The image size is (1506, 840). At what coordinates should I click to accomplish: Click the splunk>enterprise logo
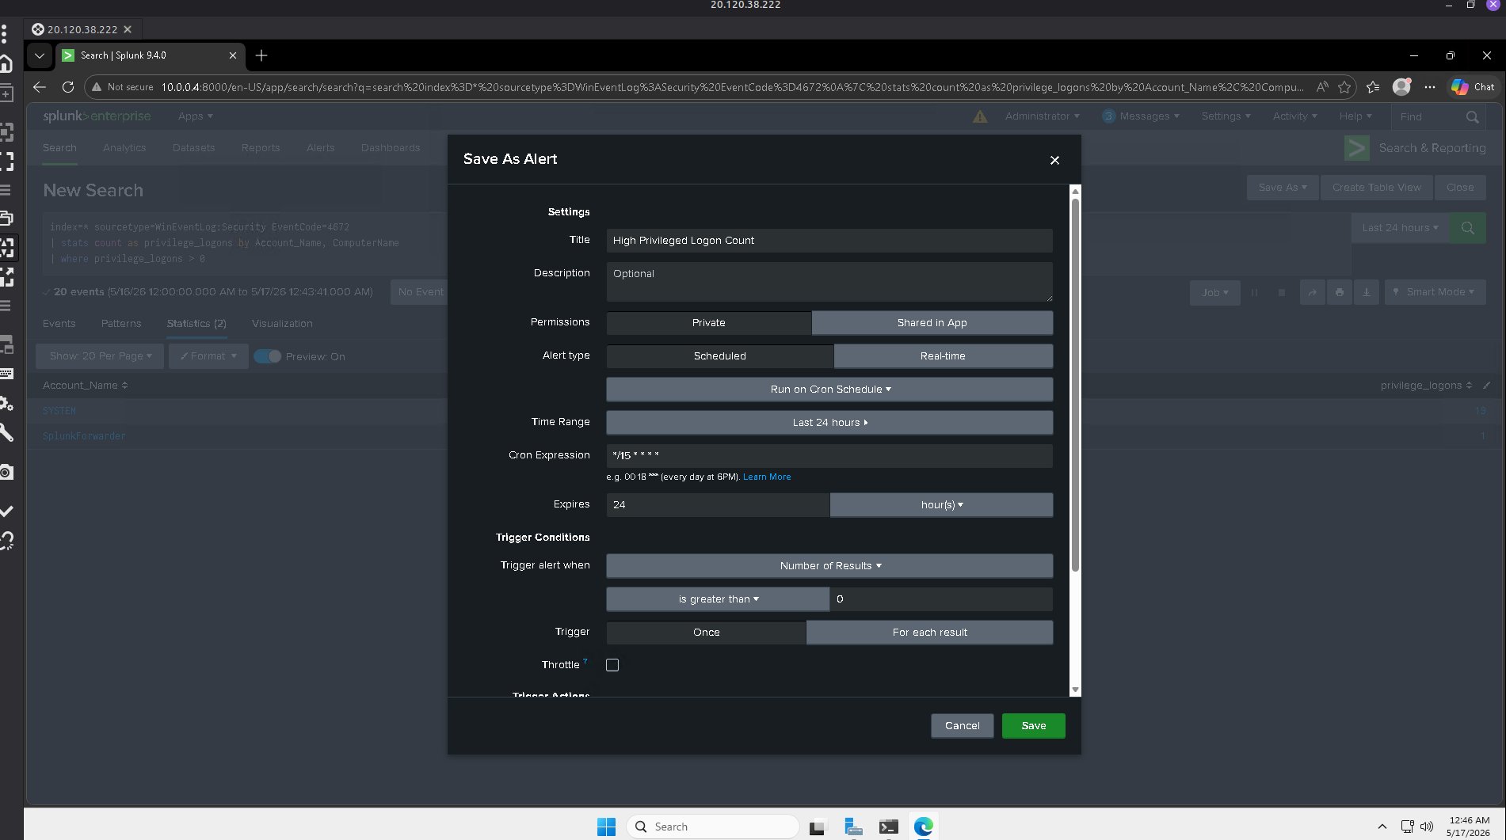pyautogui.click(x=97, y=116)
